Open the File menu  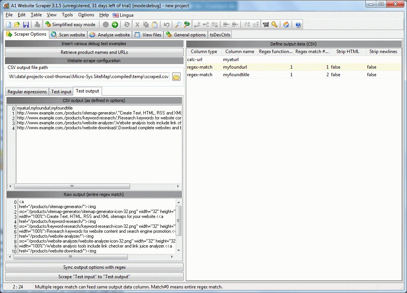click(x=9, y=15)
